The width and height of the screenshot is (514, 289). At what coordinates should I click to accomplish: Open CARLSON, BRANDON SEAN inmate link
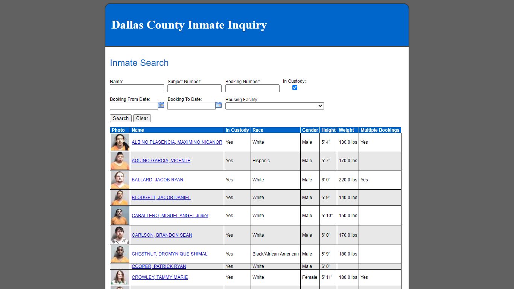tap(162, 235)
